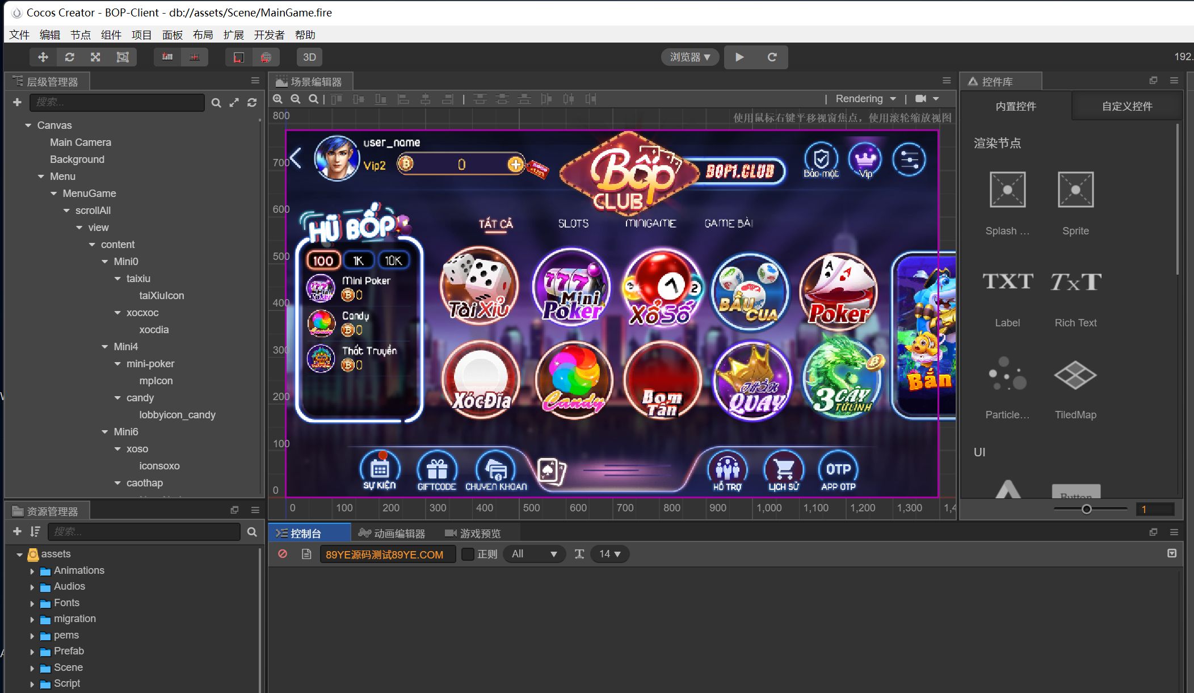The height and width of the screenshot is (693, 1194).
Task: Select the Rect transform tool
Action: point(122,57)
